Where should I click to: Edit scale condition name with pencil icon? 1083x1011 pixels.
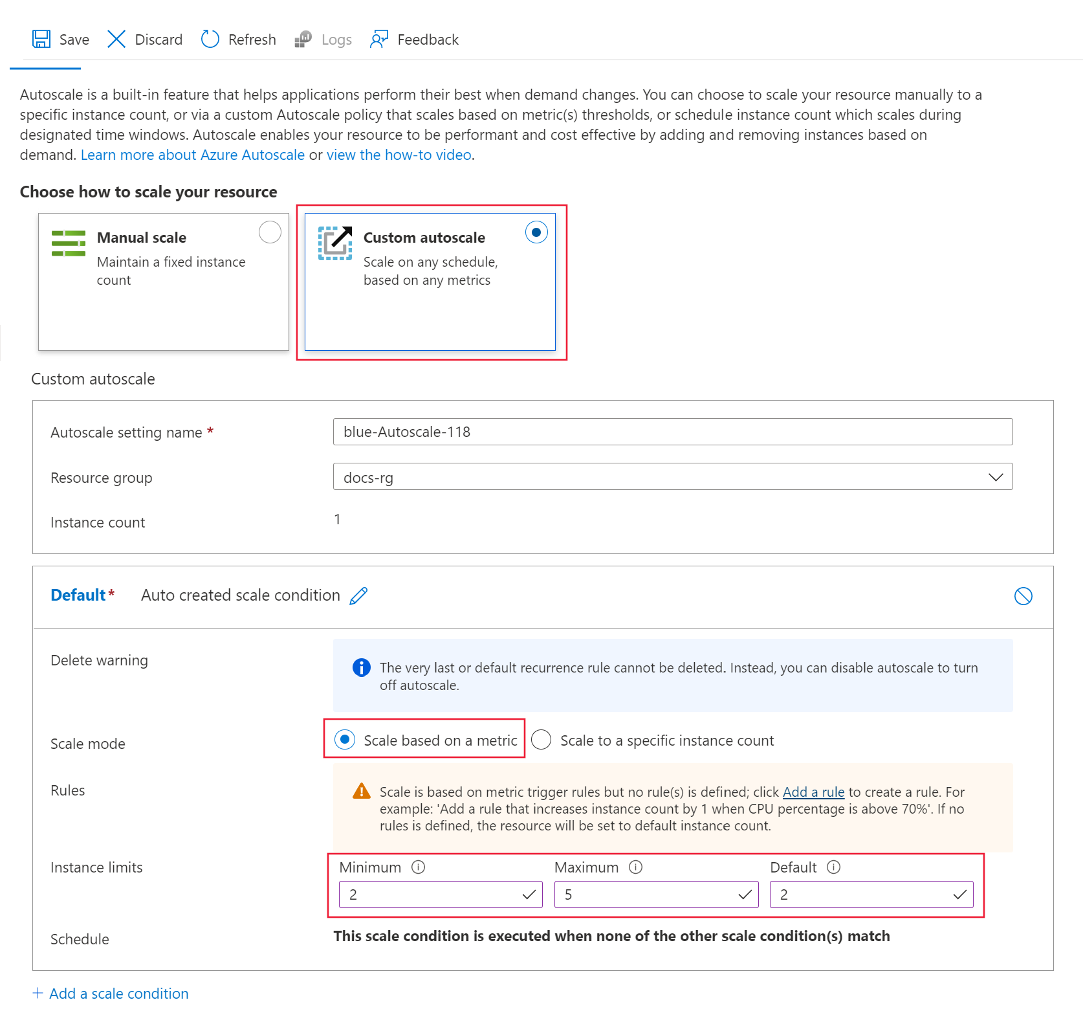click(x=358, y=595)
